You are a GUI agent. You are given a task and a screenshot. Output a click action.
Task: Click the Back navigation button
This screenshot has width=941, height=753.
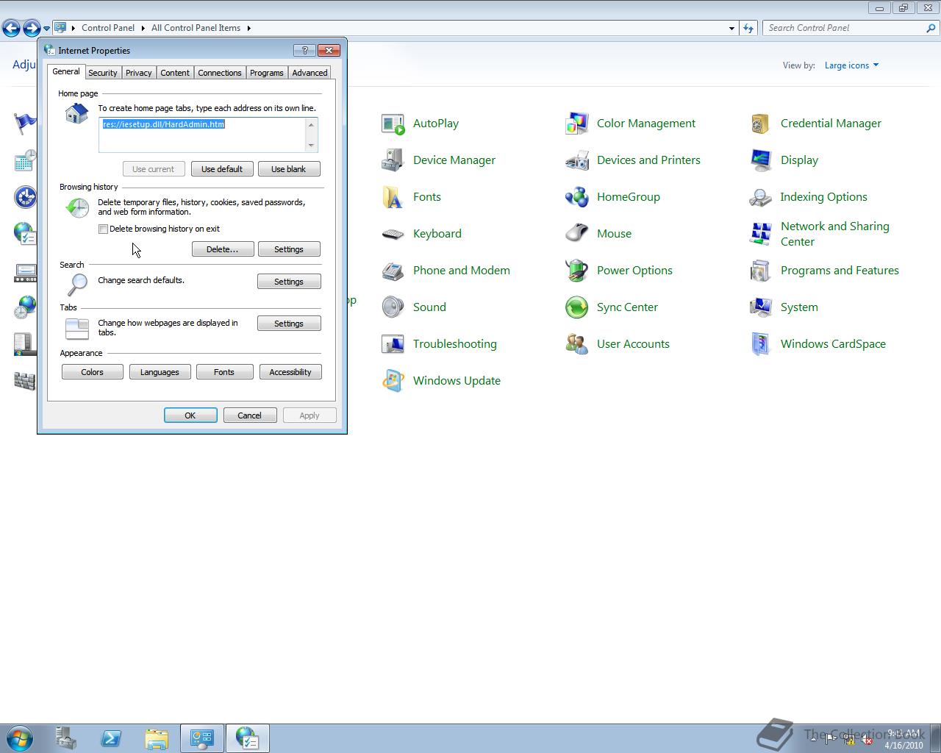click(11, 28)
